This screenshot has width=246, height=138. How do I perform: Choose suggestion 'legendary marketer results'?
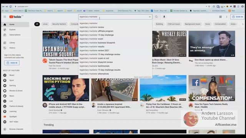pyautogui.click(x=115, y=47)
